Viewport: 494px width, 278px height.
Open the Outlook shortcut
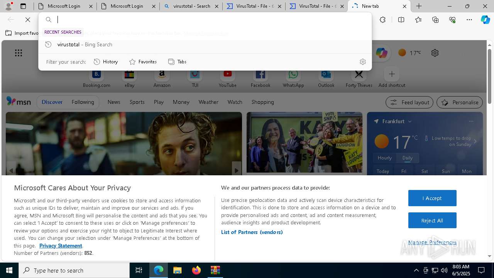(326, 78)
